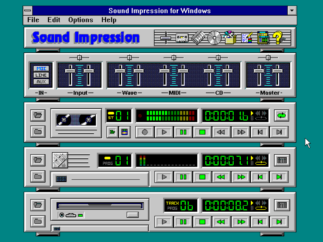Click the cassette tape toolbar icon
This screenshot has width=323, height=242.
click(x=182, y=38)
